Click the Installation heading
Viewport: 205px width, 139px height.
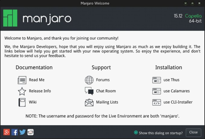click(169, 67)
